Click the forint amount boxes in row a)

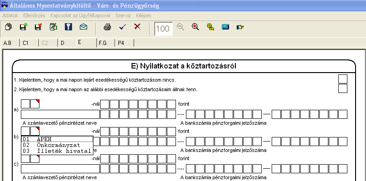(138, 104)
